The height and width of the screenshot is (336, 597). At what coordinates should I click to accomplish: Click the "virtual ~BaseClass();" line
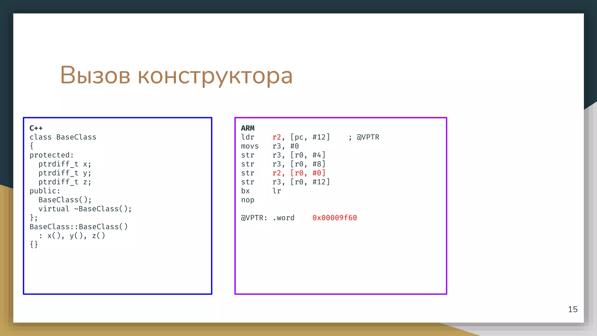tap(85, 209)
